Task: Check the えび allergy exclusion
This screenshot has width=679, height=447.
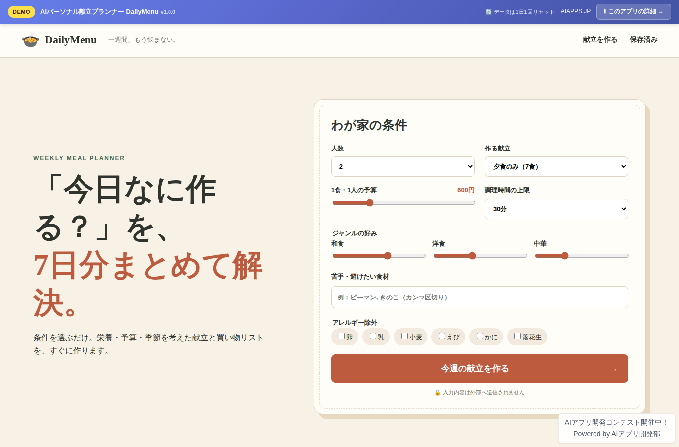Action: coord(442,336)
